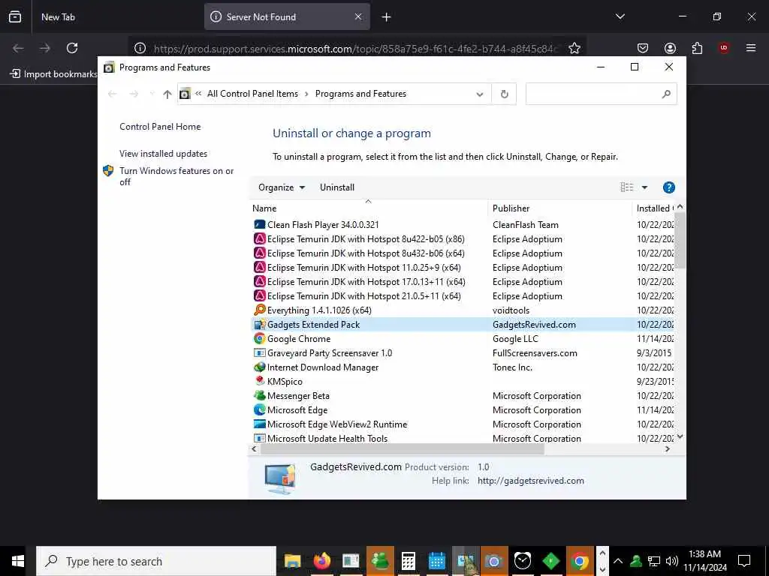
Task: Open a new Firefox tab
Action: [x=386, y=17]
